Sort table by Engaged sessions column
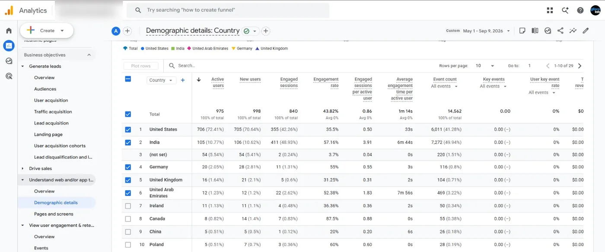The width and height of the screenshot is (605, 252). pyautogui.click(x=289, y=82)
